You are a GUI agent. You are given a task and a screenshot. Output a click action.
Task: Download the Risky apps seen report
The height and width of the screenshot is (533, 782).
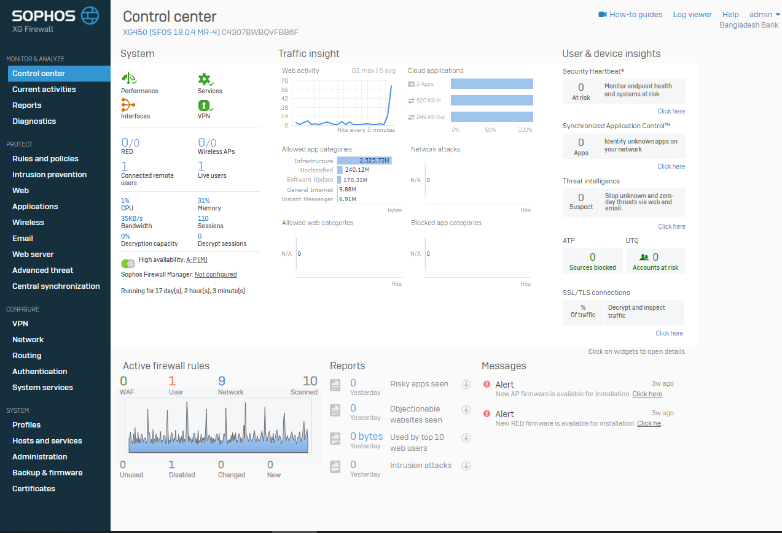466,385
